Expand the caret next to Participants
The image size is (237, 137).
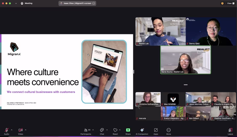[93, 130]
